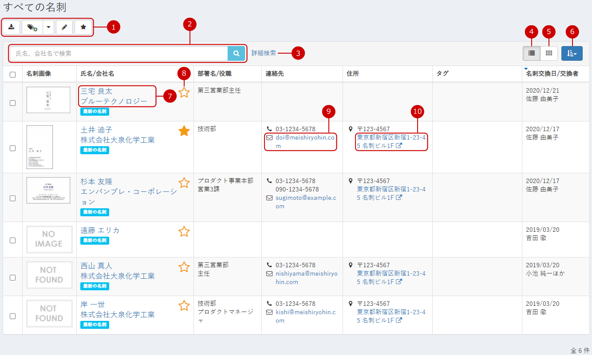Click 090-1234-5678 mobile number
This screenshot has width=592, height=355.
pos(297,189)
